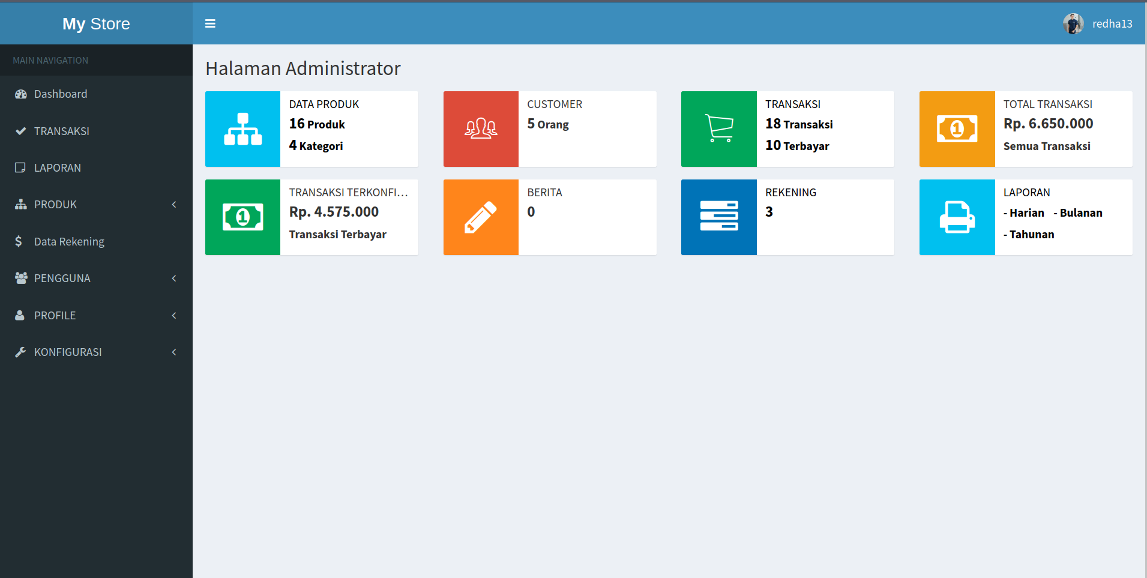1147x578 pixels.
Task: Click the pencil icon on BERITA card
Action: [480, 217]
